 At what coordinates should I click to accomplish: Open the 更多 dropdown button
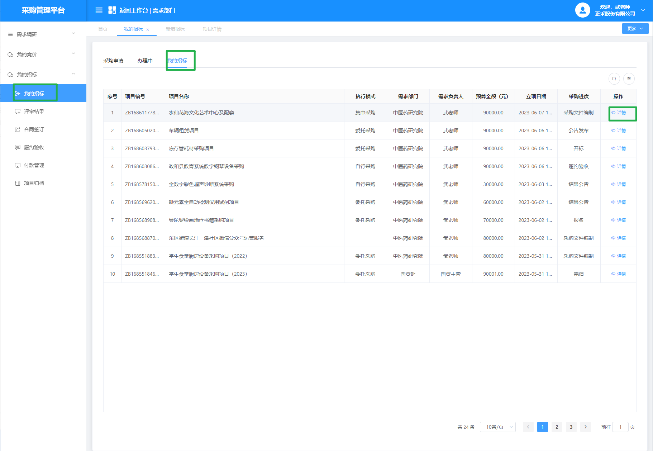coord(635,29)
